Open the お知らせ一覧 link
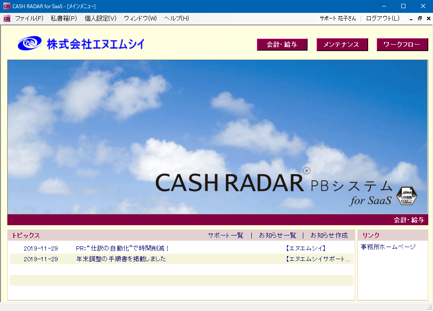 277,235
